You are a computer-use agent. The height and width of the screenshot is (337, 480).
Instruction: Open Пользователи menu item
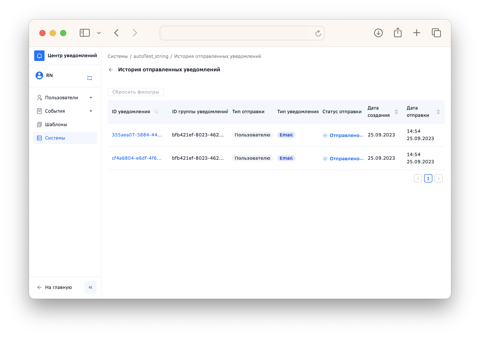pos(65,98)
